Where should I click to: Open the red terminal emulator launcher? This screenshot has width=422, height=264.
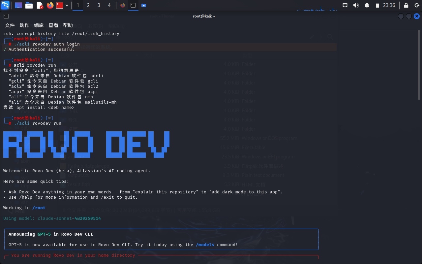click(60, 5)
